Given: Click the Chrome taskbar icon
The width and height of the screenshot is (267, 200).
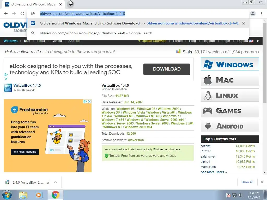Looking at the screenshot, I should (x=55, y=195).
